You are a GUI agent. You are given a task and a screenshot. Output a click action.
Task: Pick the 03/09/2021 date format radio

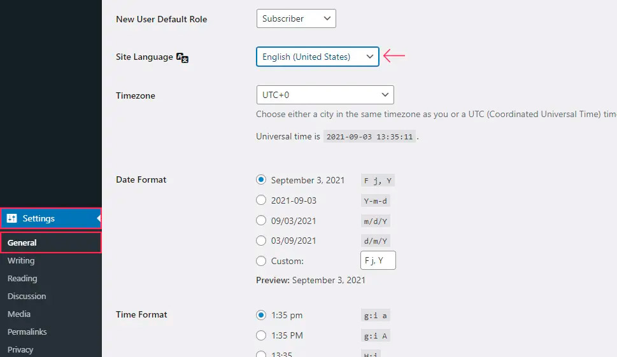(x=261, y=241)
